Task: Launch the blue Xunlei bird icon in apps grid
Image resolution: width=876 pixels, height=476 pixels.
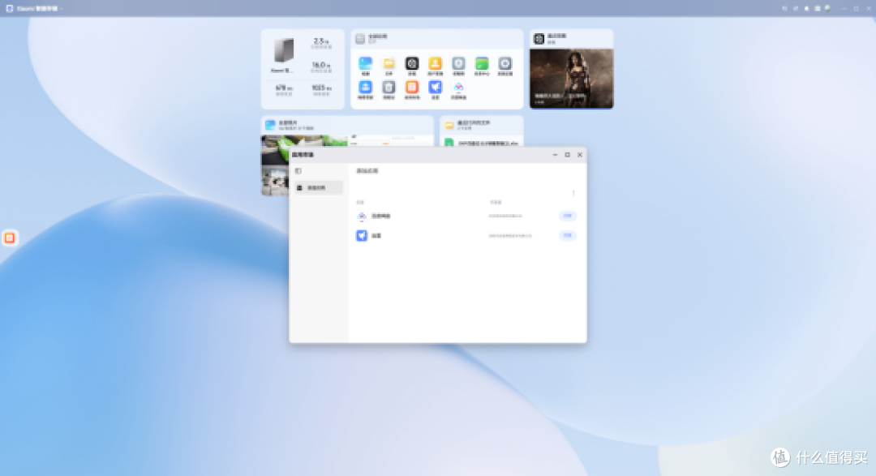Action: 436,87
